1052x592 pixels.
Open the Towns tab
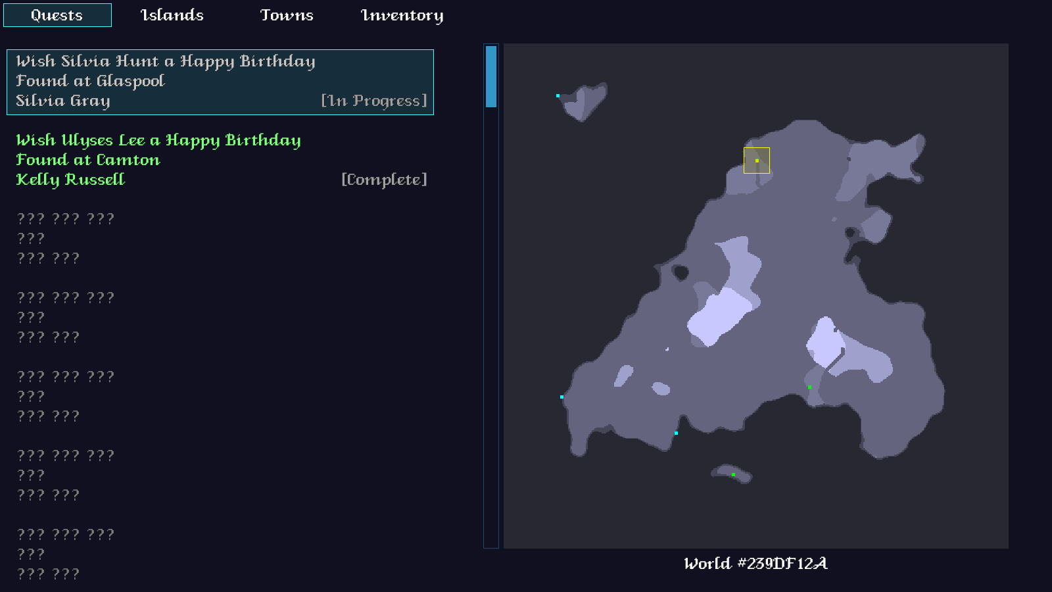[287, 15]
